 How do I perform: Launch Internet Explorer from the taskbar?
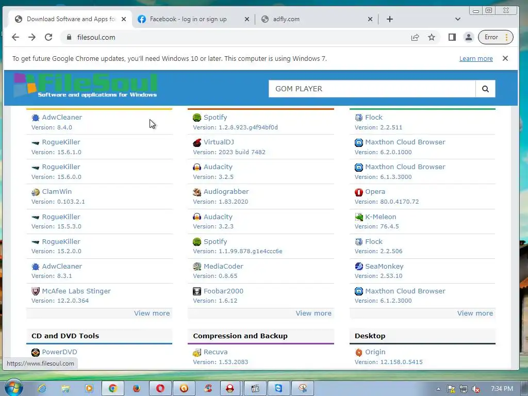click(42, 389)
